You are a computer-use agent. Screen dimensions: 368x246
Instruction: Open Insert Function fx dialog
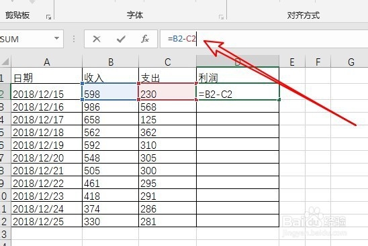[145, 39]
